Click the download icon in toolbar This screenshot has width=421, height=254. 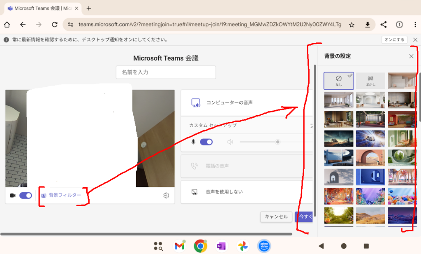[x=368, y=25]
